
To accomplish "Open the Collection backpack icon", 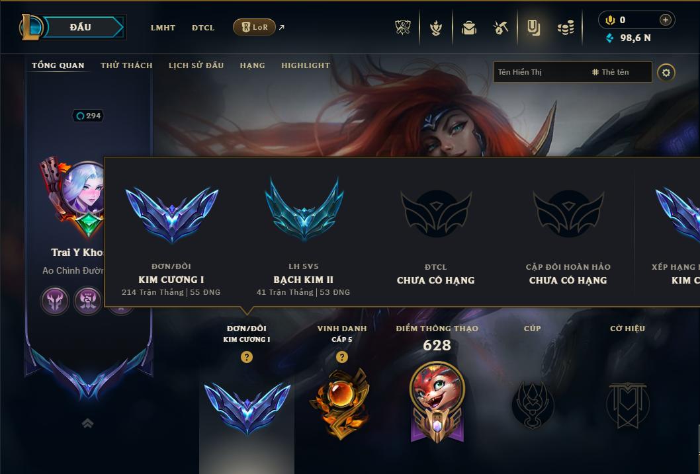I will pyautogui.click(x=468, y=28).
